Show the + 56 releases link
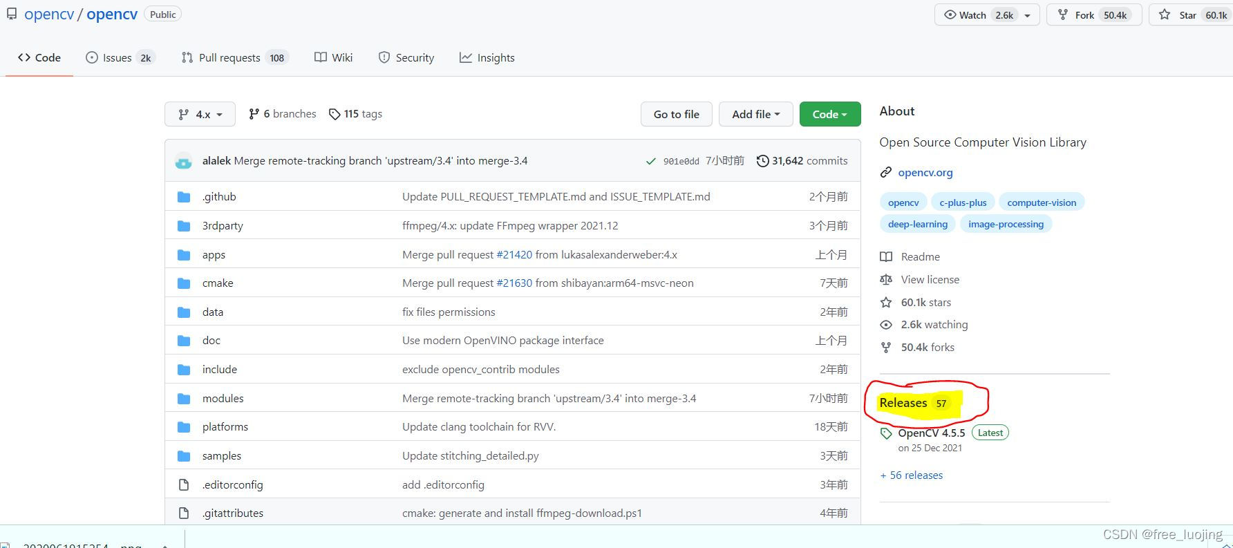The width and height of the screenshot is (1233, 548). (912, 475)
